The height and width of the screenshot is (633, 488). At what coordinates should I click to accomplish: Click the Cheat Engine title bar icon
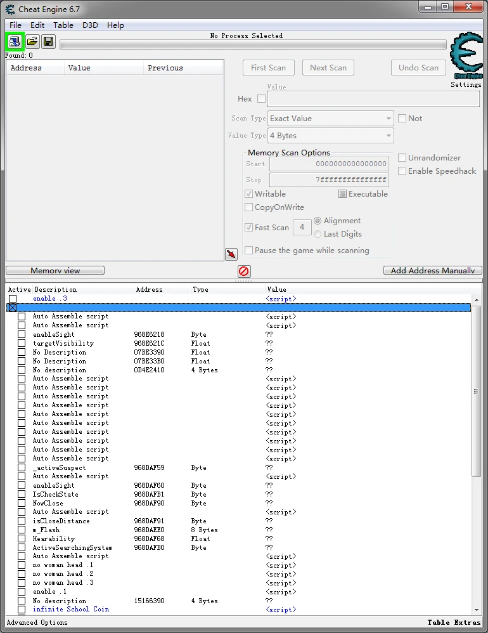(x=10, y=9)
